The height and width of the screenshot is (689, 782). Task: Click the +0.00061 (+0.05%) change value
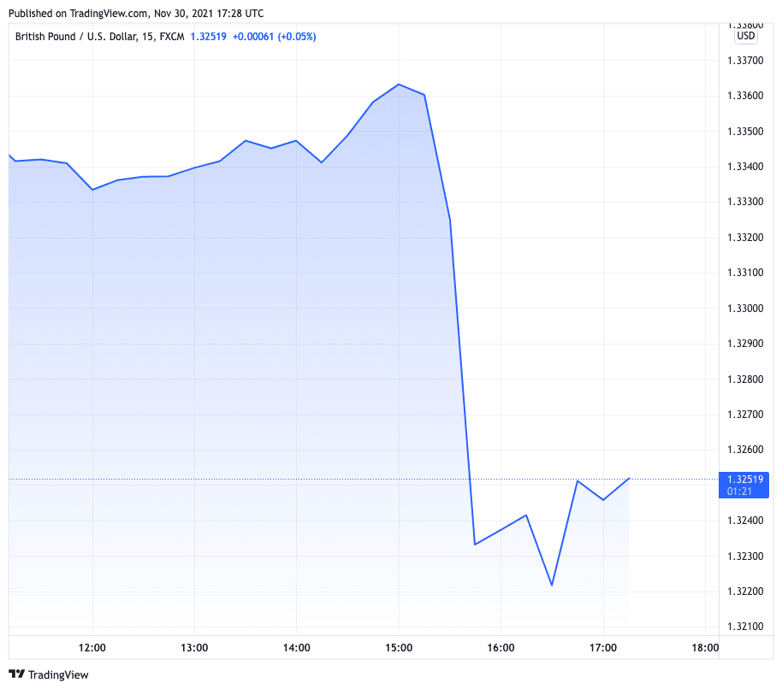tap(273, 36)
